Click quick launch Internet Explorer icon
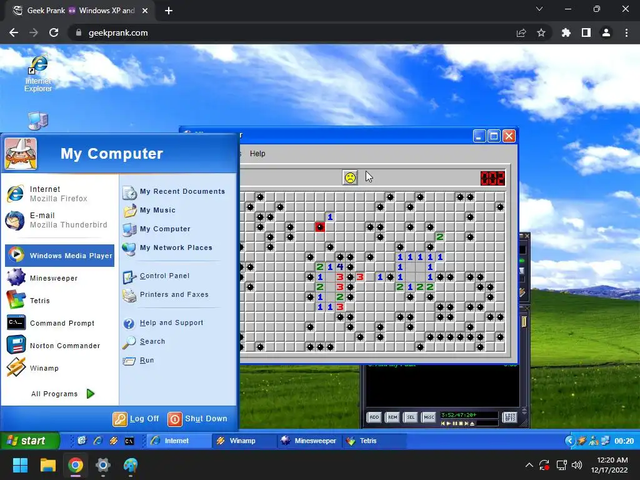 point(98,441)
